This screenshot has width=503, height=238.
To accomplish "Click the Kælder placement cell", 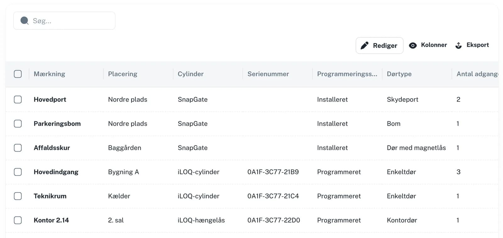I will [x=119, y=196].
